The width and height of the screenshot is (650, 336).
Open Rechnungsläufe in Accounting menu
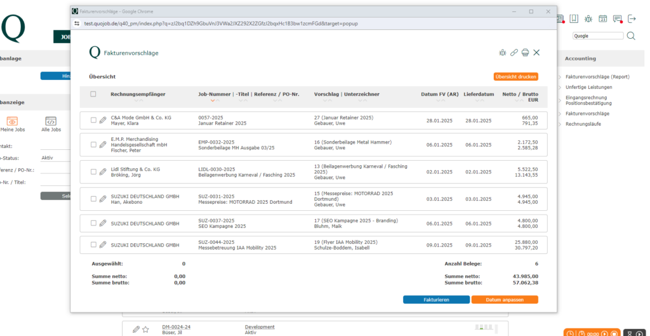pos(583,124)
